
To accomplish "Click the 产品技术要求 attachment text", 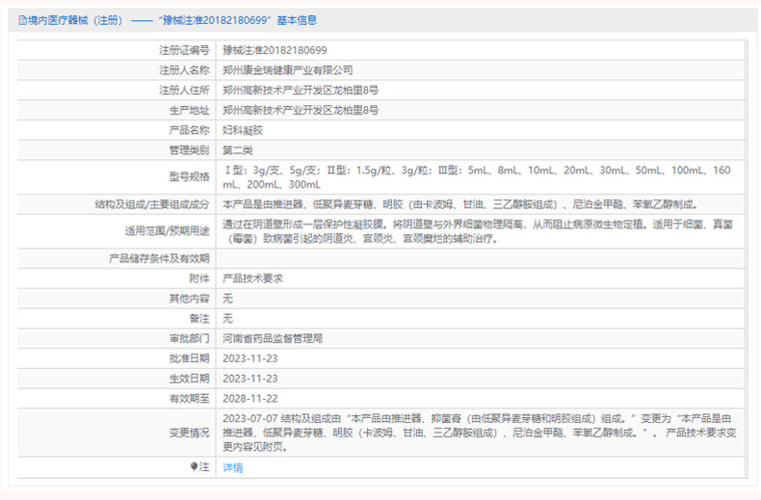I will [x=252, y=278].
